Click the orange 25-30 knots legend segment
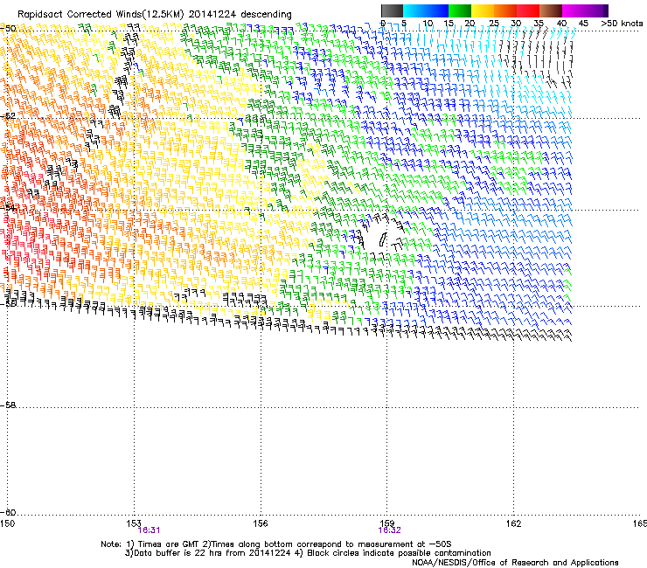 tap(505, 10)
